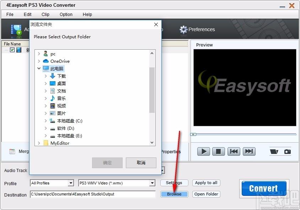
Task: Expand the 桌面 folder node
Action: (x=45, y=83)
